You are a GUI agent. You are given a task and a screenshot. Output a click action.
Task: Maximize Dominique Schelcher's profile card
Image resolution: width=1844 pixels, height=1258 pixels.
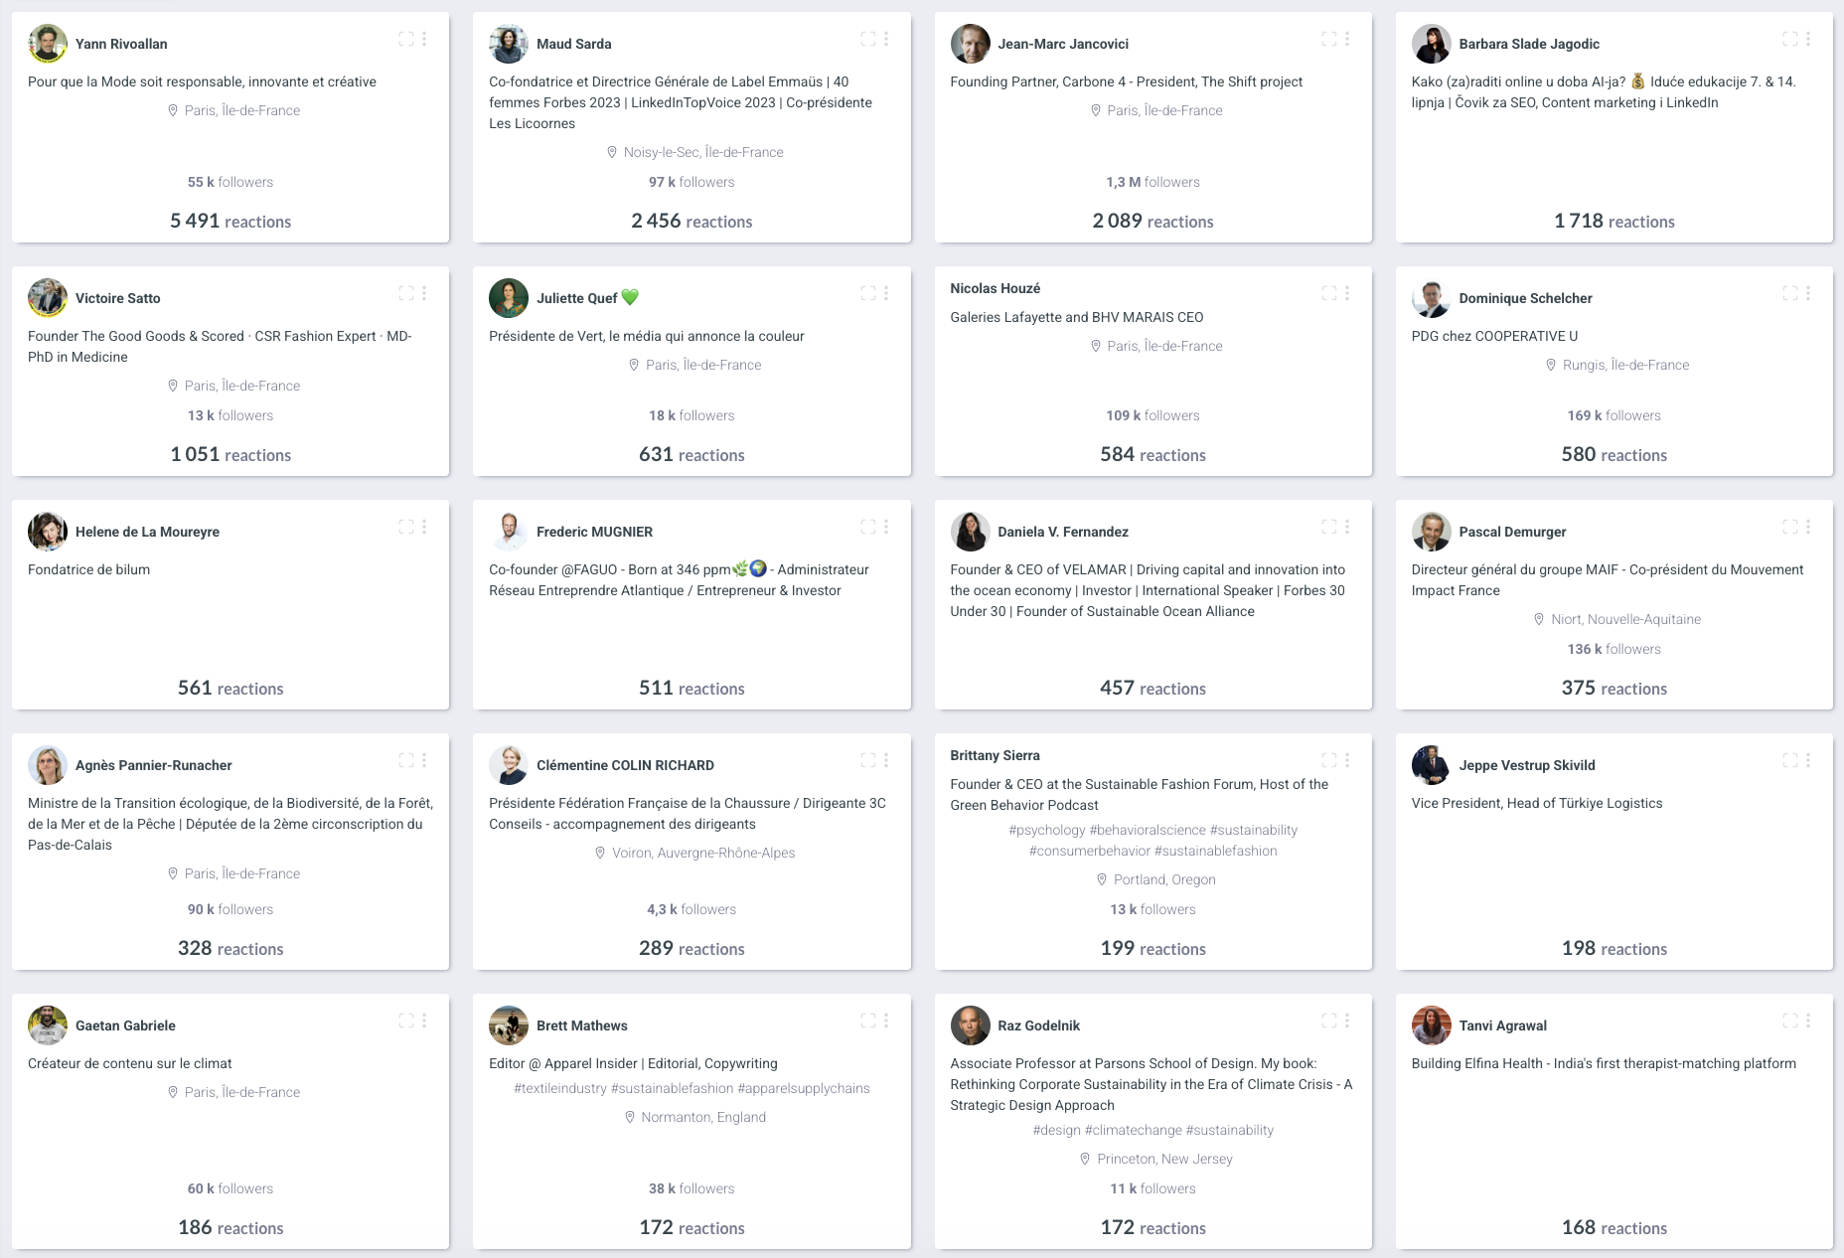tap(1790, 293)
